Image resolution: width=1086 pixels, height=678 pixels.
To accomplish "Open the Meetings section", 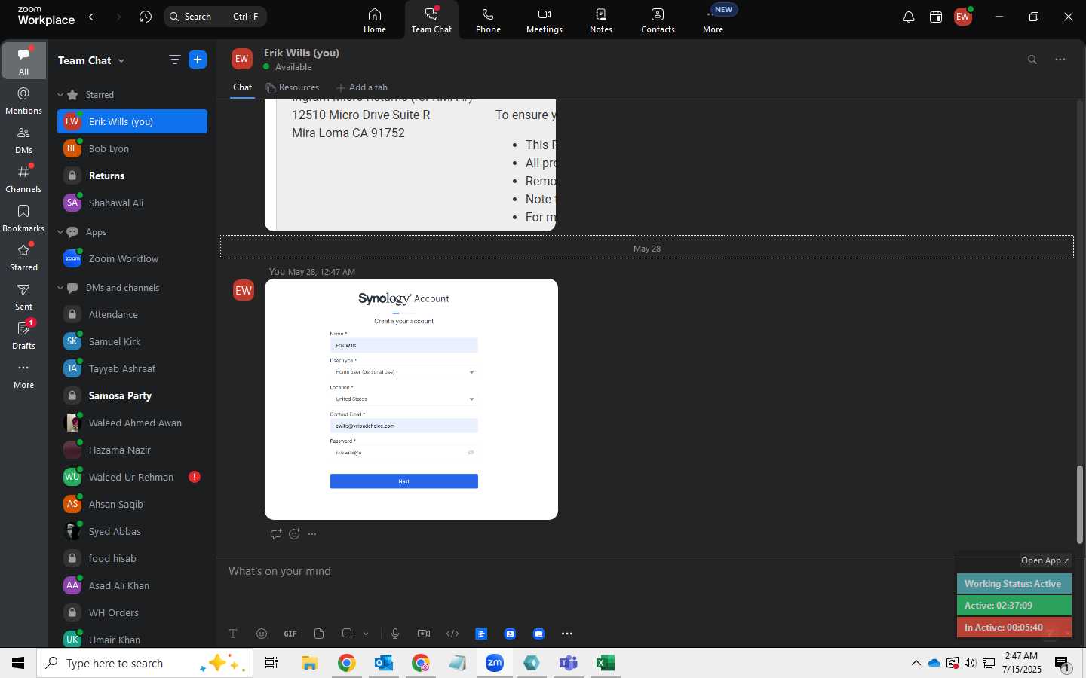I will tap(545, 20).
